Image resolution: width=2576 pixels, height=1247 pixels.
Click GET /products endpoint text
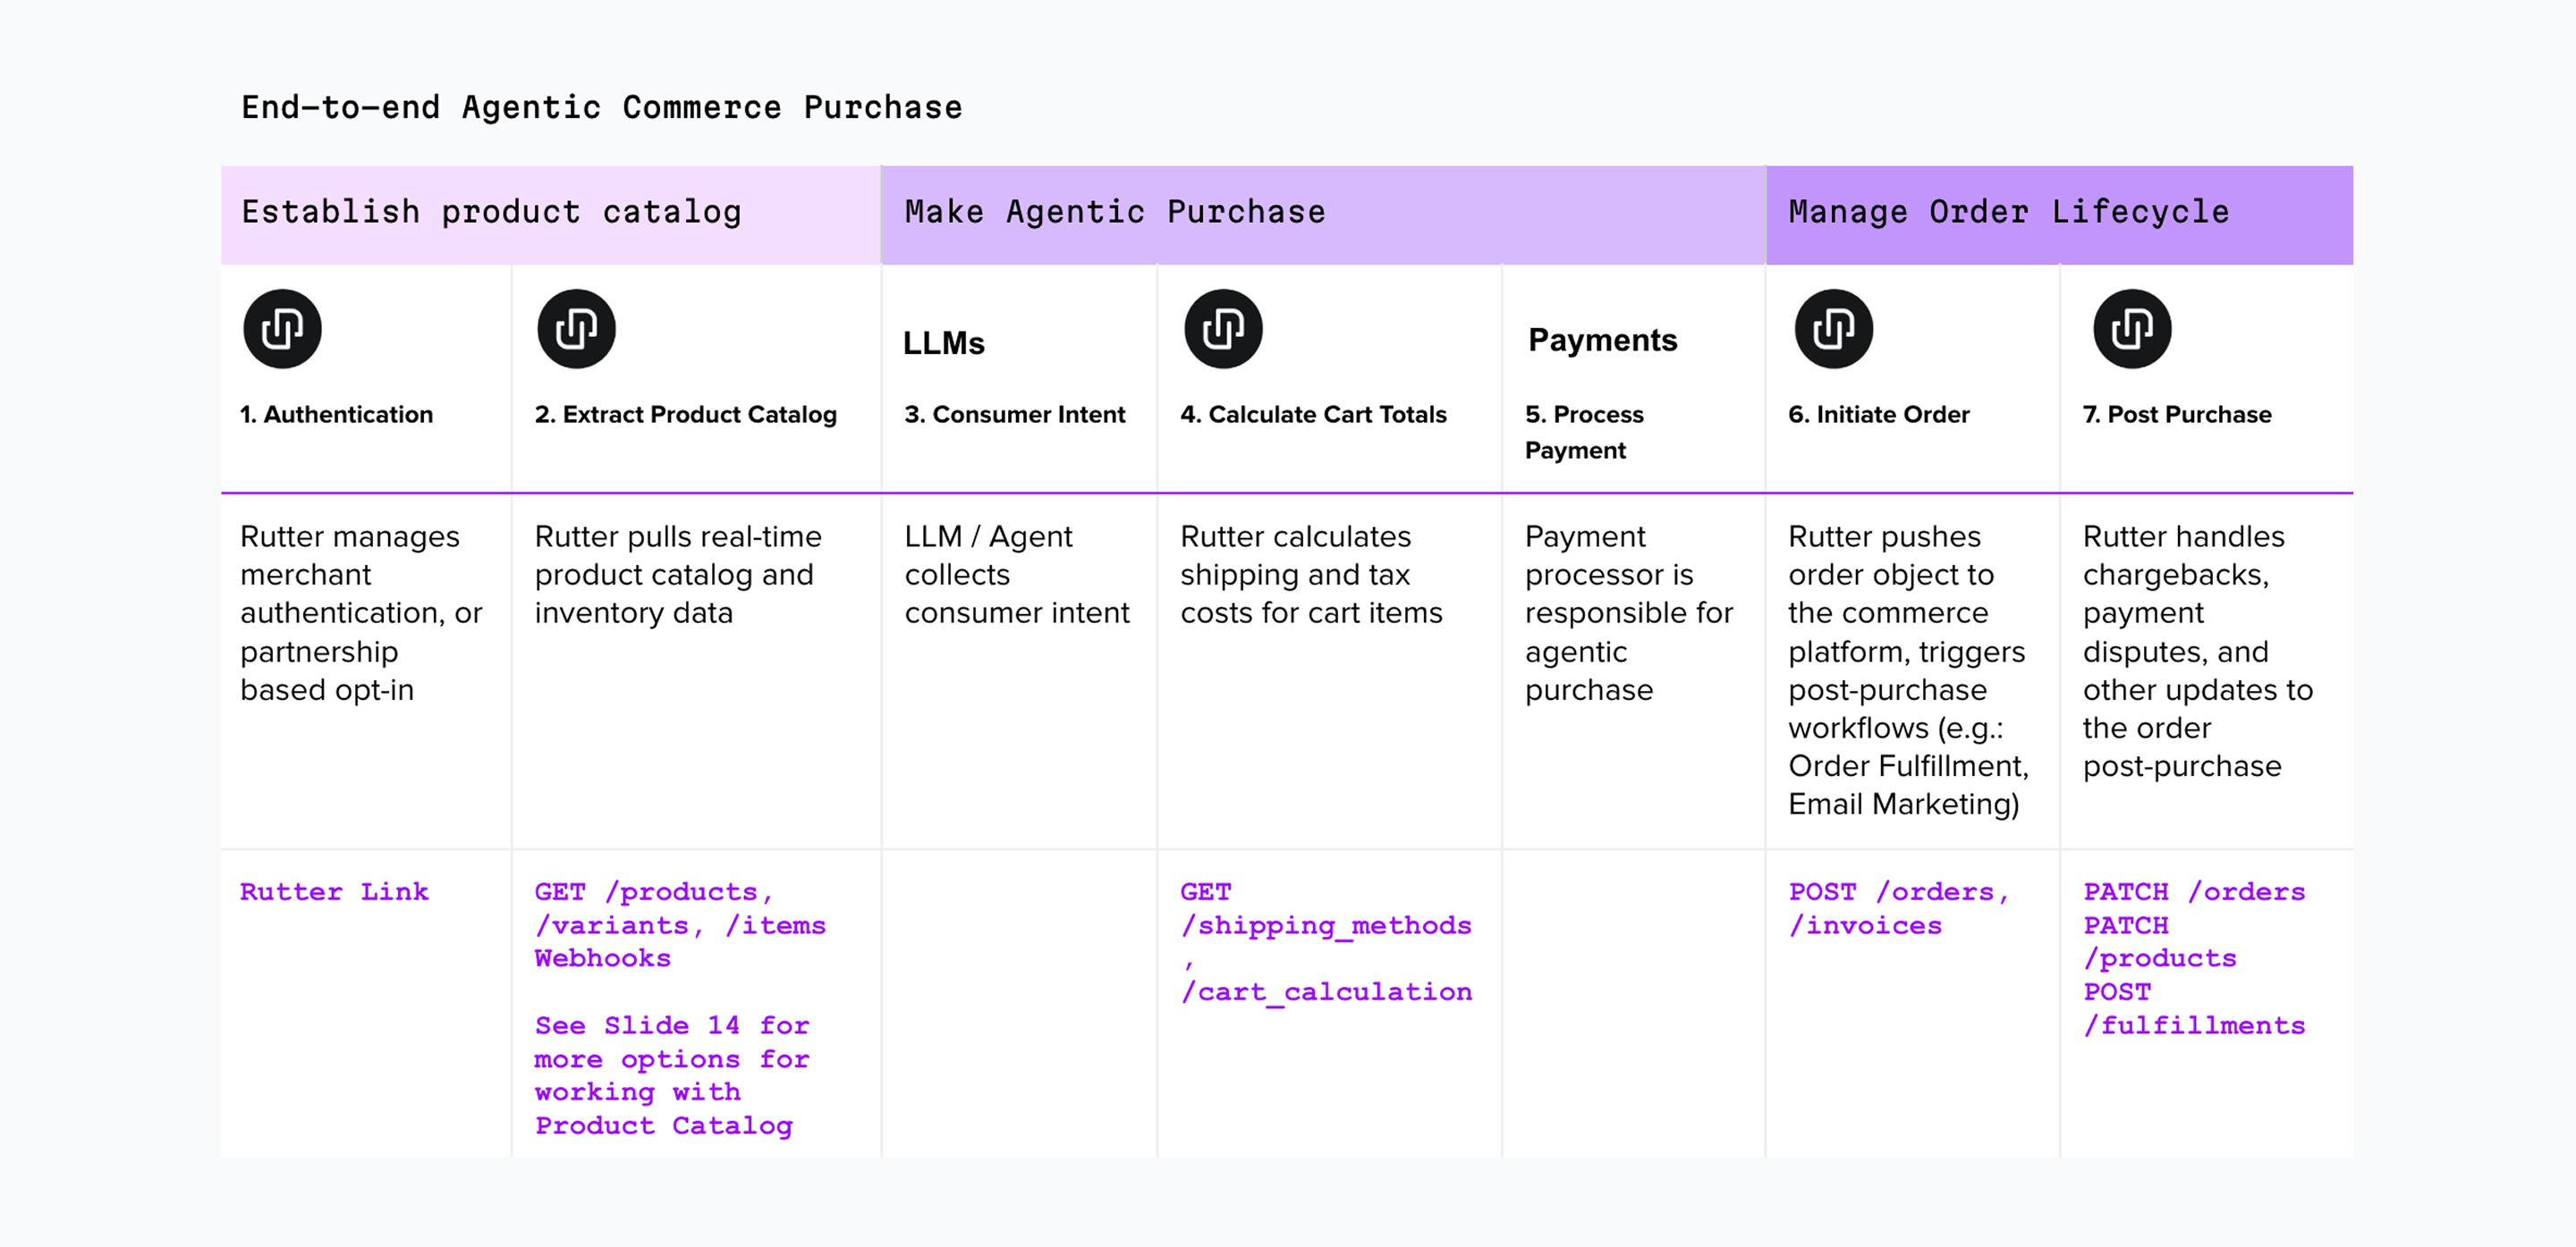[x=654, y=891]
